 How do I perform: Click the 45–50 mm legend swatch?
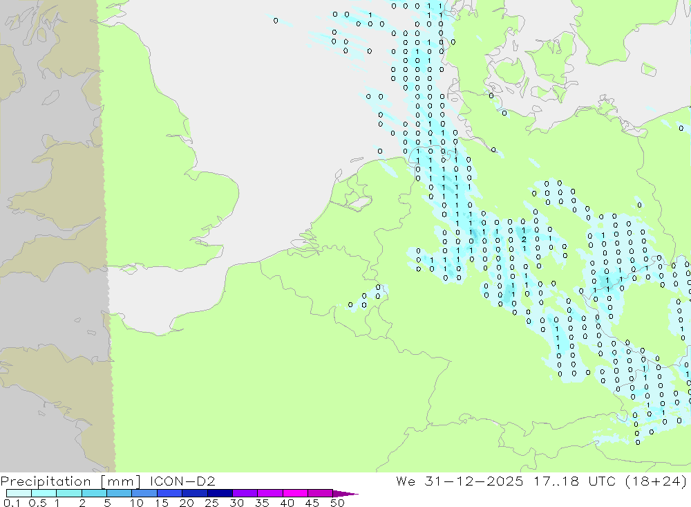click(321, 493)
